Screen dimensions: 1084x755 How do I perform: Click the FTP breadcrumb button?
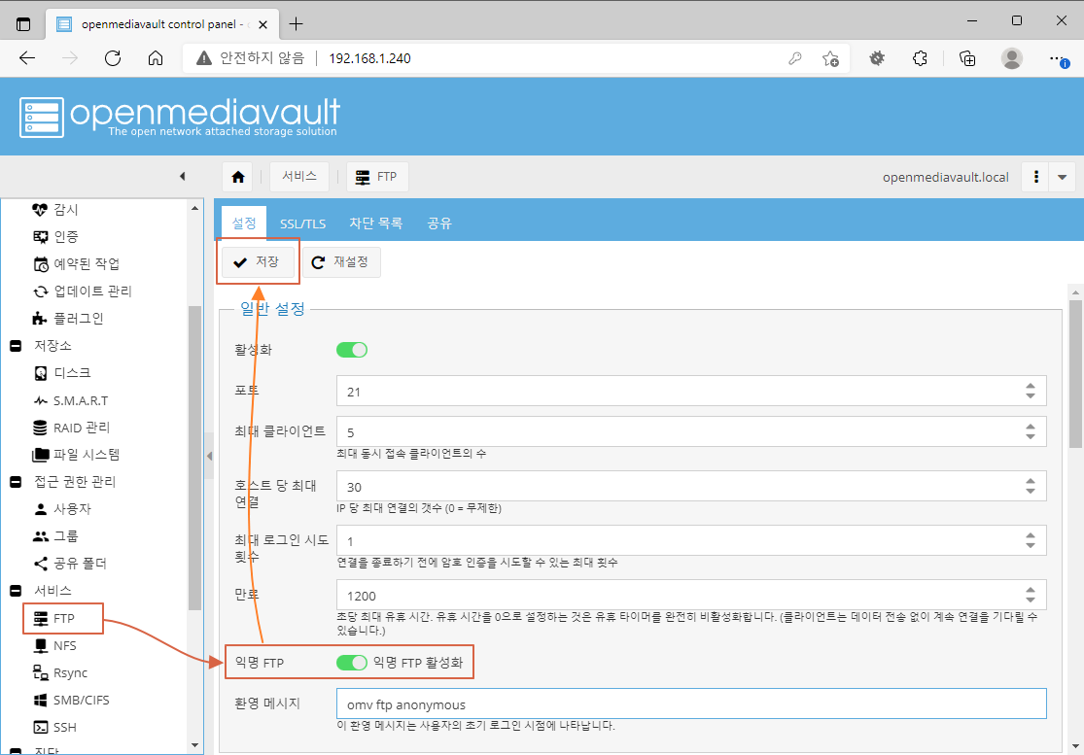pyautogui.click(x=377, y=177)
